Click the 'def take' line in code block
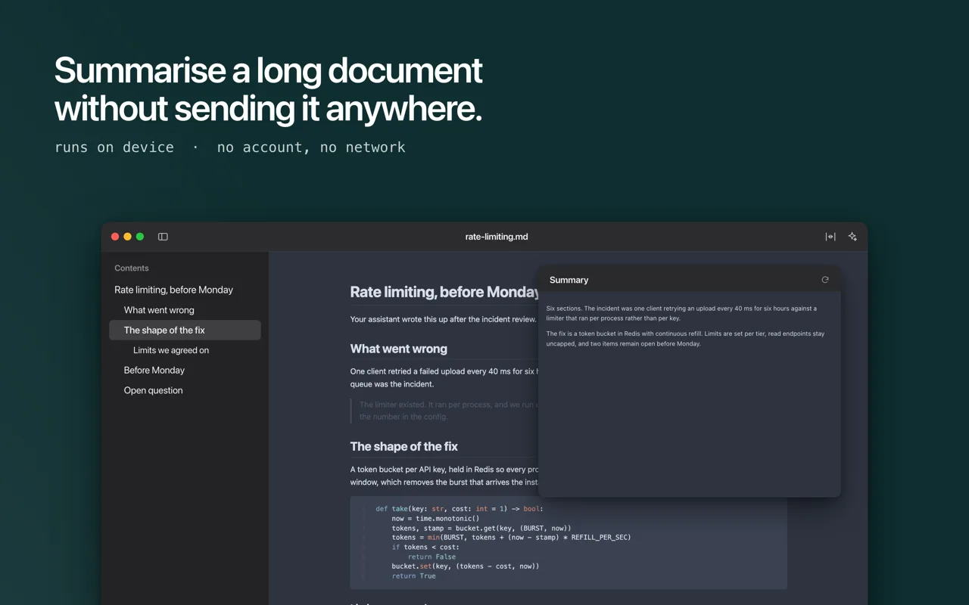Viewport: 969px width, 605px height. coord(459,509)
